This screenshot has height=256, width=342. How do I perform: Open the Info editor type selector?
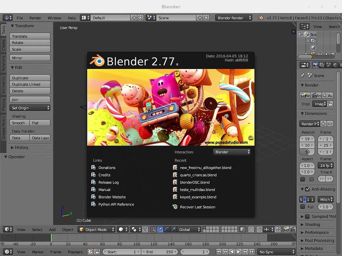coord(8,18)
